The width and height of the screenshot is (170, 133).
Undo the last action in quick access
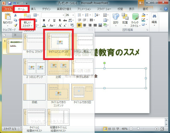pyautogui.click(x=15, y=3)
